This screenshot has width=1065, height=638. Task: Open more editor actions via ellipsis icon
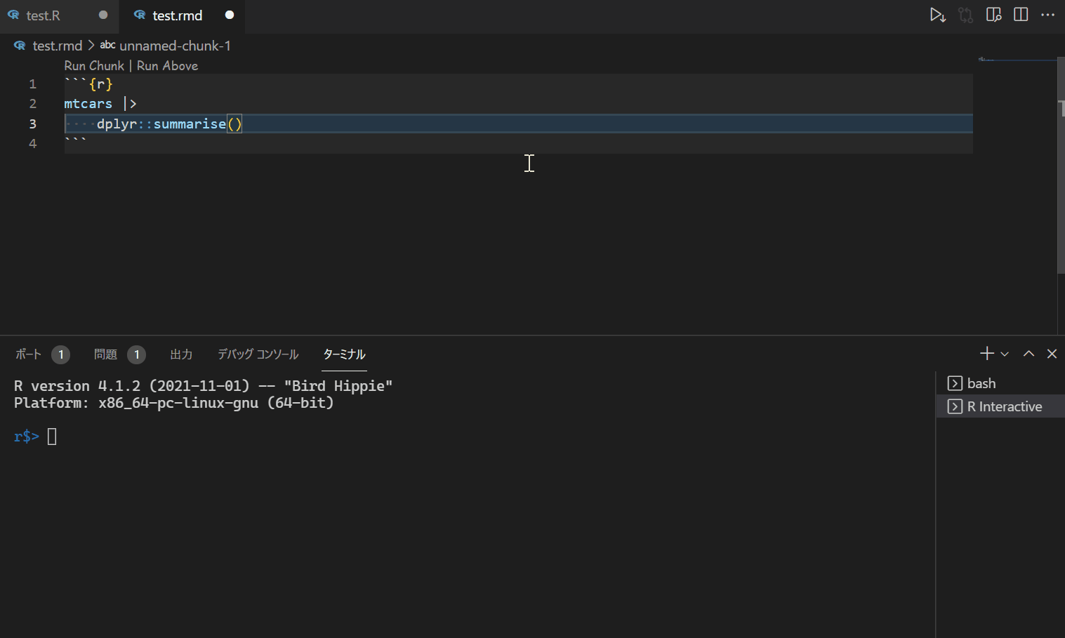(x=1048, y=15)
